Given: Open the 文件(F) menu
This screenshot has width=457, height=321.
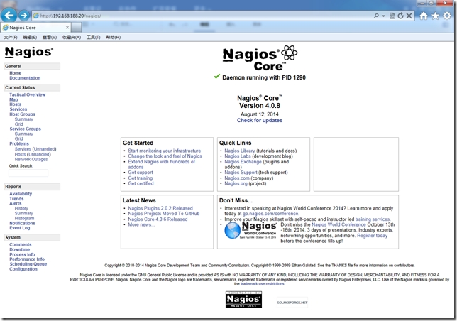Looking at the screenshot, I should tap(11, 38).
